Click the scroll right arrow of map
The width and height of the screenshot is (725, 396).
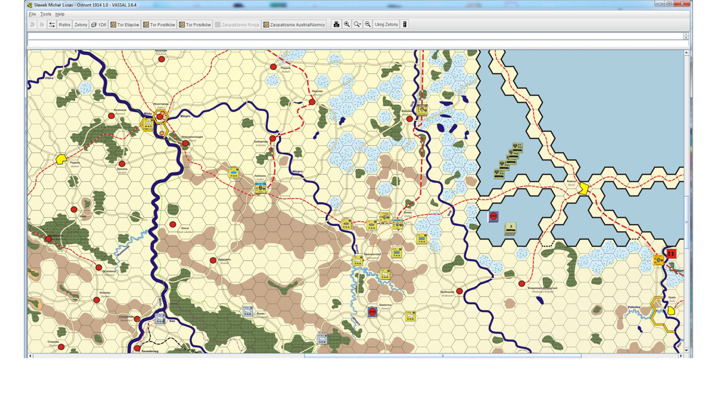point(681,356)
